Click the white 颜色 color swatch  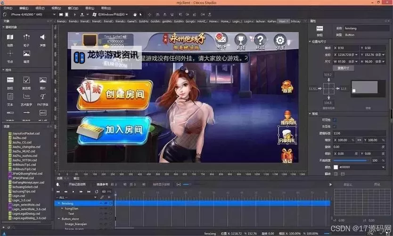336,167
